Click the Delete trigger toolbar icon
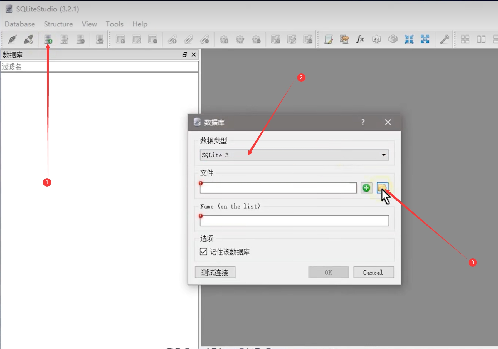 click(256, 39)
